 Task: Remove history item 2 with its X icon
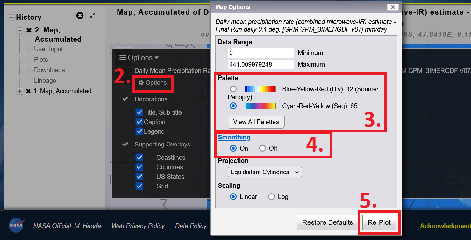(29, 30)
